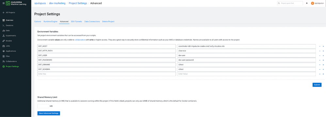Click the DBT_HTTP_PATH key field

point(106,51)
